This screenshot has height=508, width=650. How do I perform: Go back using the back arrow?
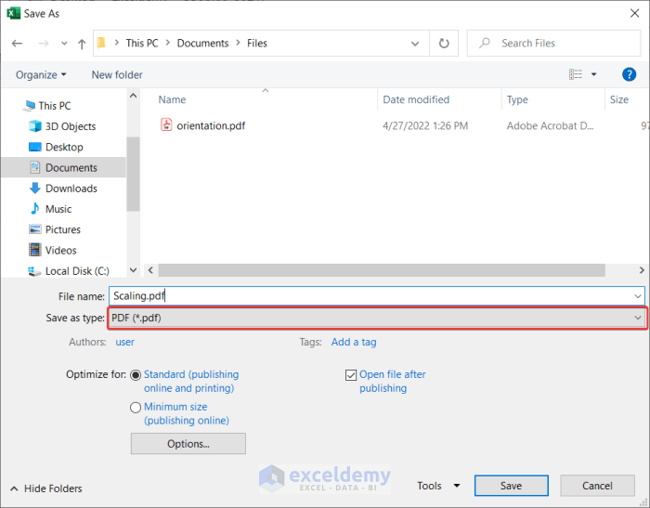point(17,43)
